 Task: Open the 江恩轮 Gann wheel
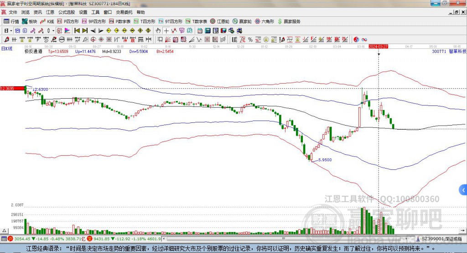point(220,21)
